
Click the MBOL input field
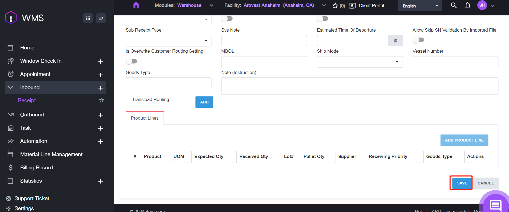[264, 62]
